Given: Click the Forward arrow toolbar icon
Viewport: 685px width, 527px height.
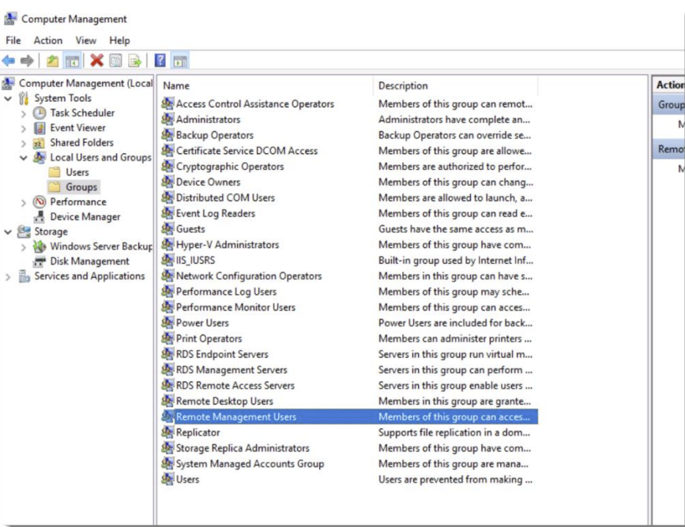Looking at the screenshot, I should tap(27, 61).
